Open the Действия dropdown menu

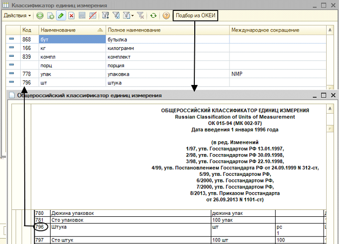17,16
